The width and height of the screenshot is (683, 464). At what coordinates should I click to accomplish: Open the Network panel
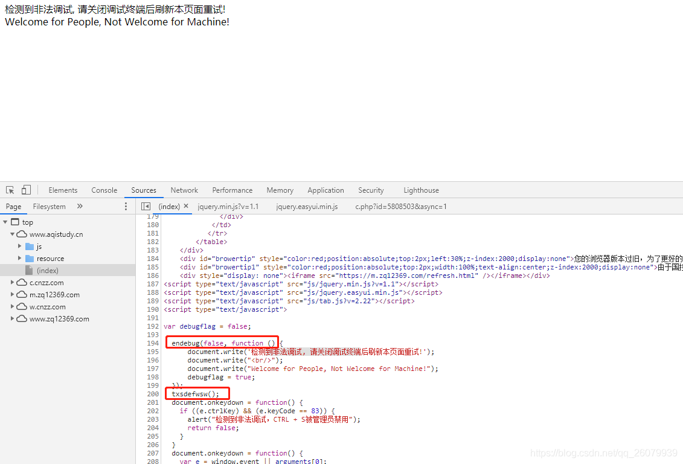click(184, 190)
